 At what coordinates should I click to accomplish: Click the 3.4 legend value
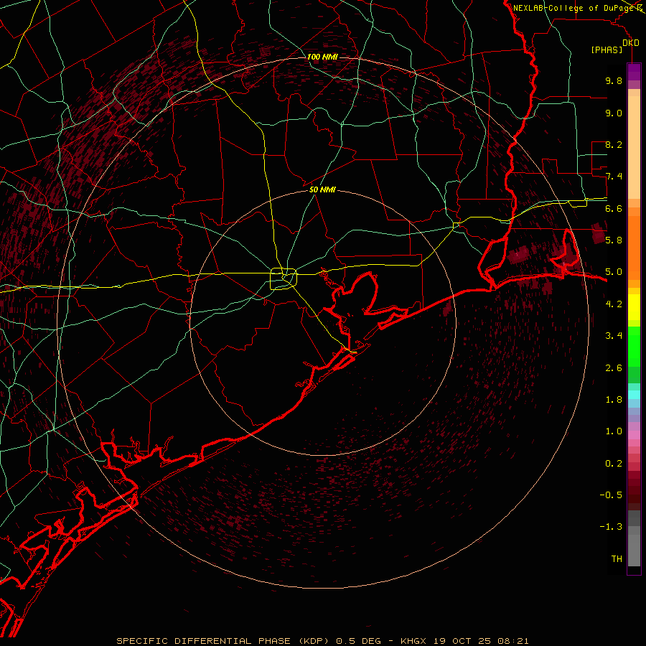(x=614, y=336)
